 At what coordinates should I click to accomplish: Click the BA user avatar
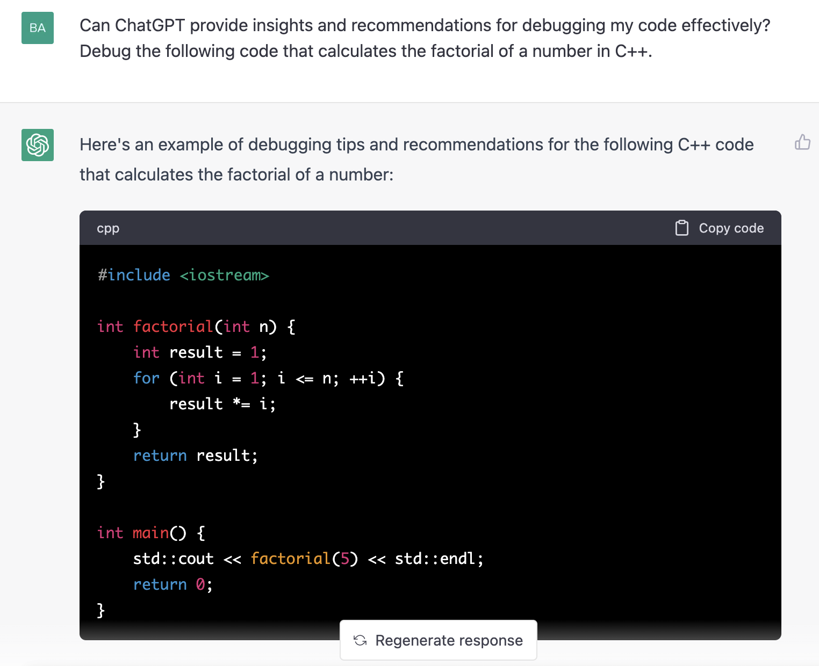click(x=38, y=28)
